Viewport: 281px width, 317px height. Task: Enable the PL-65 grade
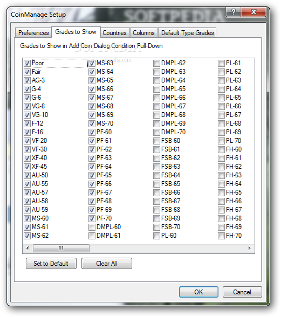pyautogui.click(x=221, y=98)
